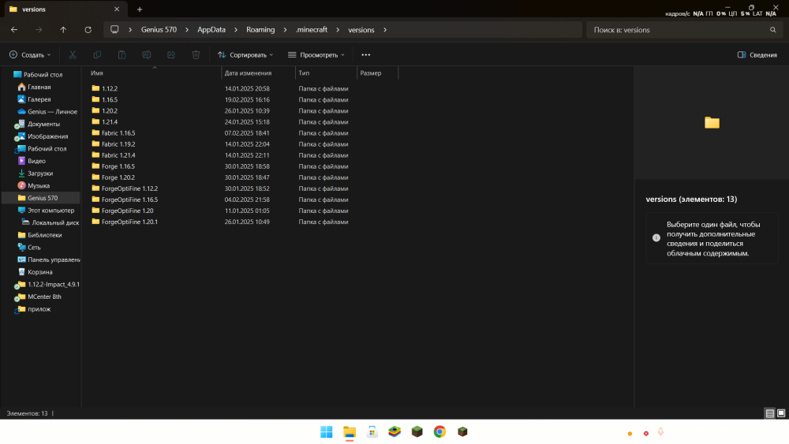Select Документы in sidebar
Image resolution: width=789 pixels, height=444 pixels.
point(43,124)
